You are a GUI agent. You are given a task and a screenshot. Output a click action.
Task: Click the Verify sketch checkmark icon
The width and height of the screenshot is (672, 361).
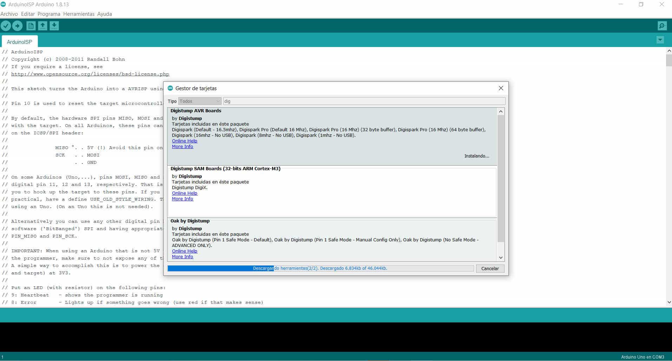[x=6, y=26]
